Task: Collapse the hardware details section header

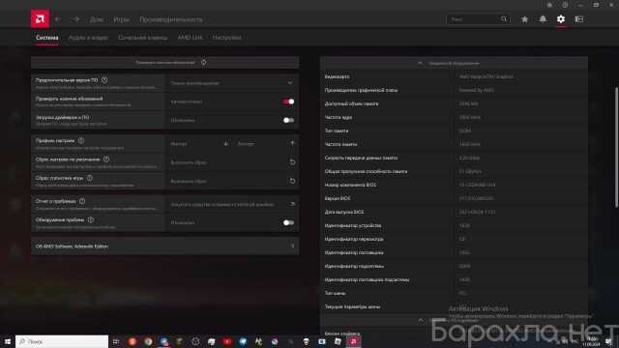Action: tap(454, 63)
